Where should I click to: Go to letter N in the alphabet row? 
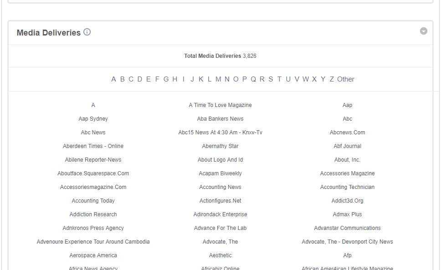(x=227, y=79)
